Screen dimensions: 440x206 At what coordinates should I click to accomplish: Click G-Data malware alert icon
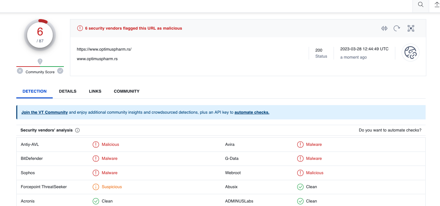point(300,159)
